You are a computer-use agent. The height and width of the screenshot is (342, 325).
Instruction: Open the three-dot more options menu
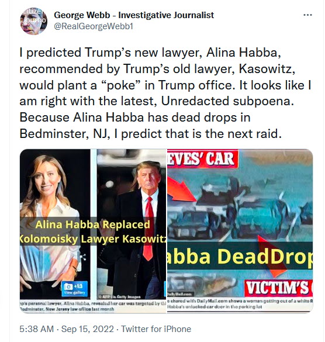click(x=307, y=15)
